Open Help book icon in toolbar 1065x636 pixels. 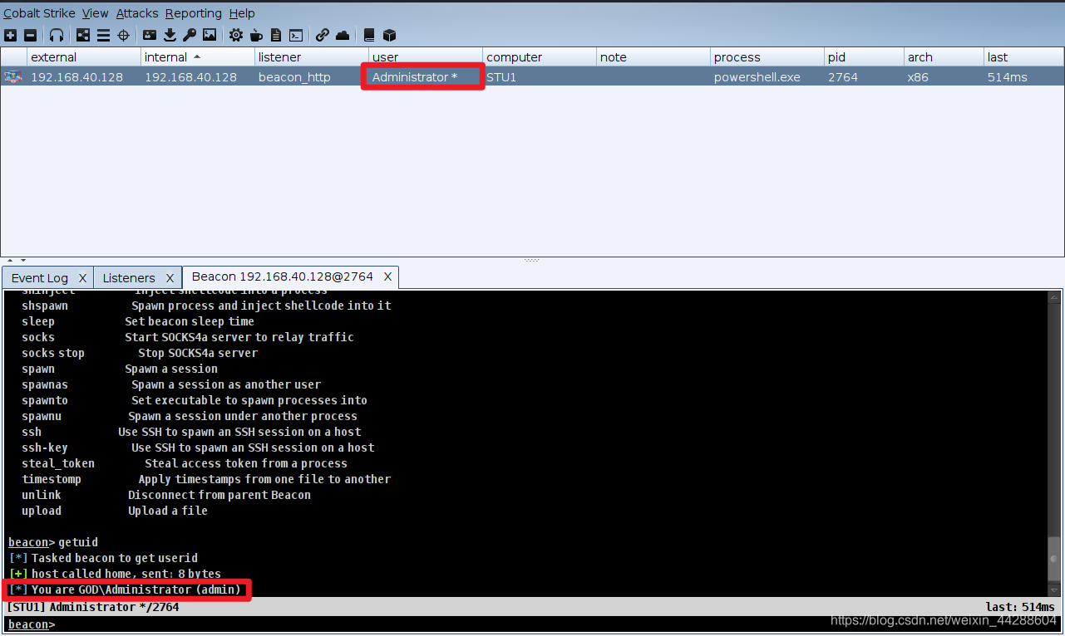click(369, 35)
